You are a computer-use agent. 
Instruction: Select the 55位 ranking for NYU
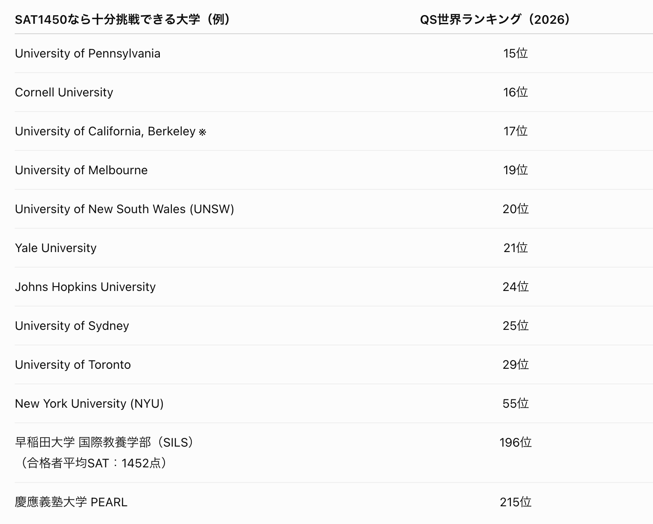click(x=515, y=403)
